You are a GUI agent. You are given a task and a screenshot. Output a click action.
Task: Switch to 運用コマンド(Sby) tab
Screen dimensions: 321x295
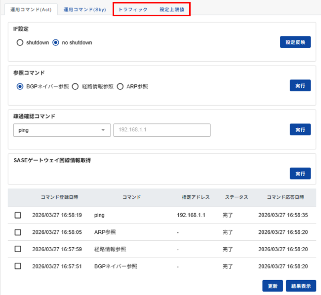[x=84, y=9]
